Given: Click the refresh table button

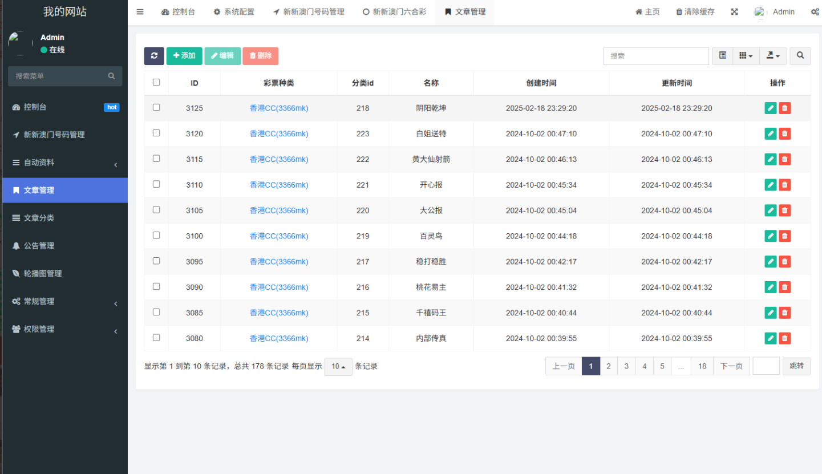Looking at the screenshot, I should click(154, 56).
